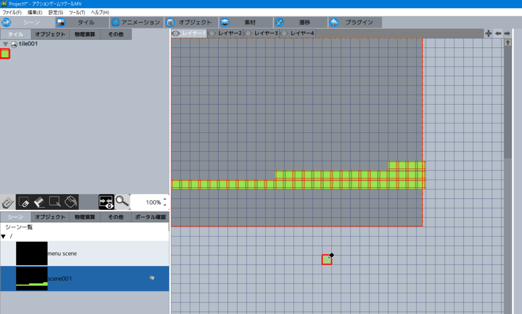Open the アニメーション main tab

pos(137,22)
